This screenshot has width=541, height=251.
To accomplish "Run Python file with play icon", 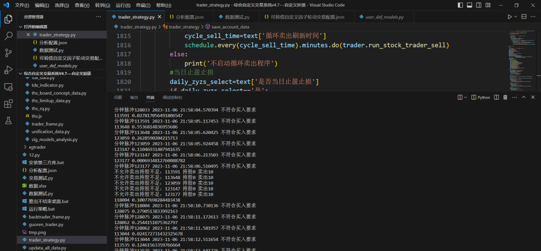I will [509, 17].
